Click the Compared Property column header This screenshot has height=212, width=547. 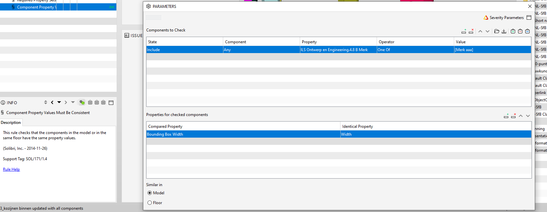coord(243,126)
